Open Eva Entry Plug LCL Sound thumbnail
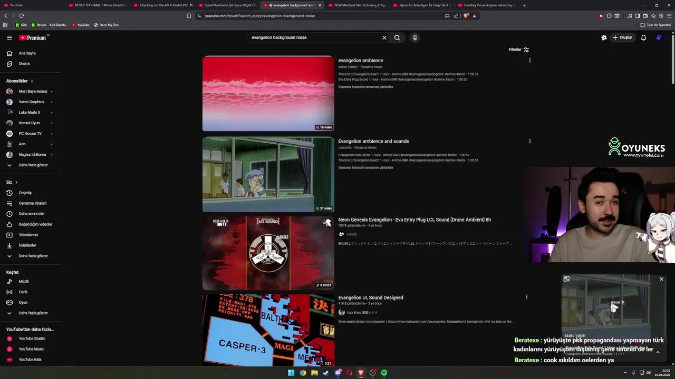 click(x=268, y=253)
